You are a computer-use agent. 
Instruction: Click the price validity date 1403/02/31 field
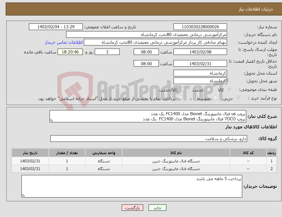200,63
